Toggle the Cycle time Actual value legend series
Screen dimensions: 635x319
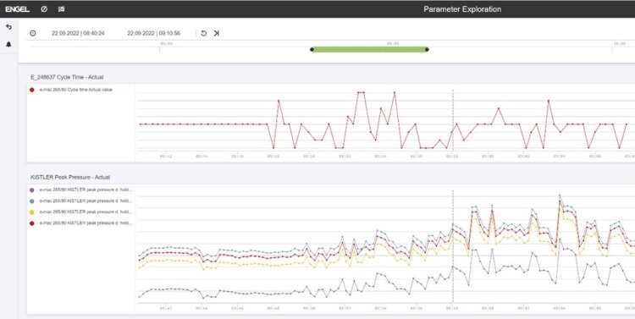tap(71, 90)
